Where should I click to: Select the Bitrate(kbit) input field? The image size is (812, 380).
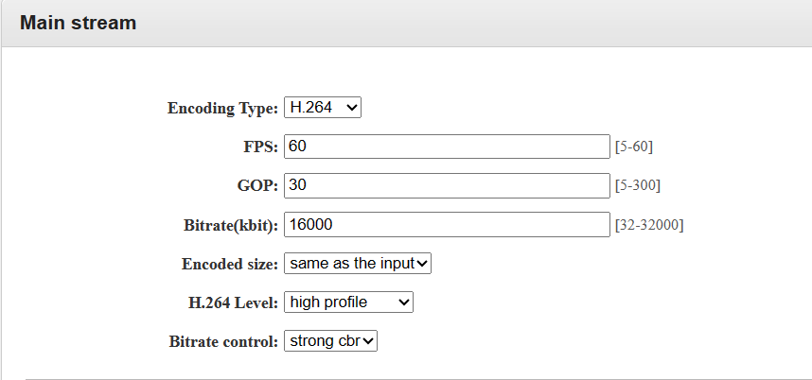446,224
